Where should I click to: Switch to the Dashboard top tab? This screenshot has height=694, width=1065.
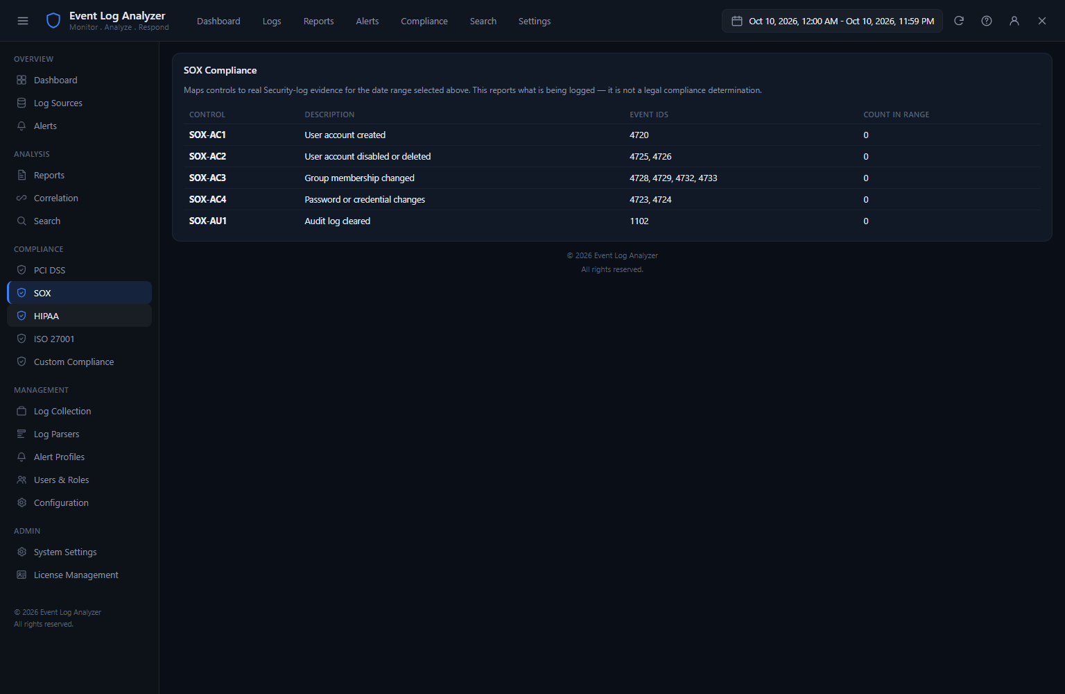218,21
